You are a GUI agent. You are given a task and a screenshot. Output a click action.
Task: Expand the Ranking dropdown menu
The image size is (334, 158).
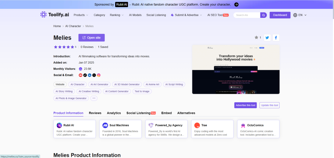pyautogui.click(x=117, y=15)
